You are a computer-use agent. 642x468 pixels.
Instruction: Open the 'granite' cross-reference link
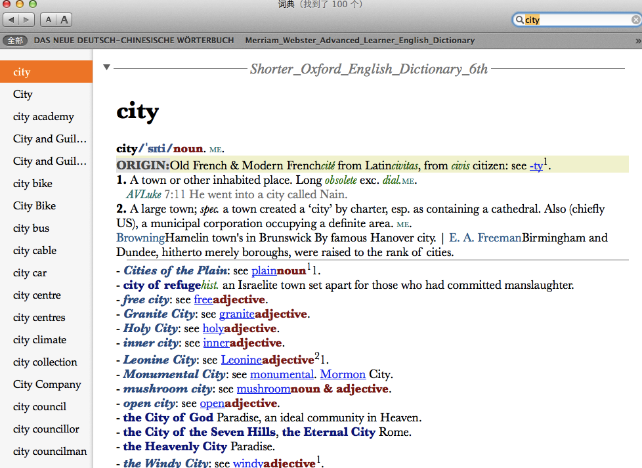(237, 314)
